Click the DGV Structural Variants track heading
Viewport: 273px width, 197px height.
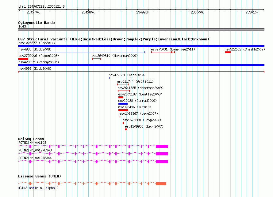113,39
